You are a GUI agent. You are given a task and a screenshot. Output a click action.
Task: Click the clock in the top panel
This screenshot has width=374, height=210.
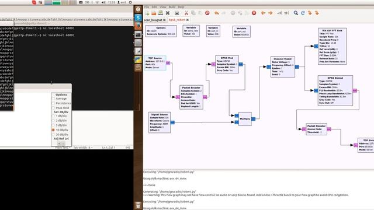(112, 2)
